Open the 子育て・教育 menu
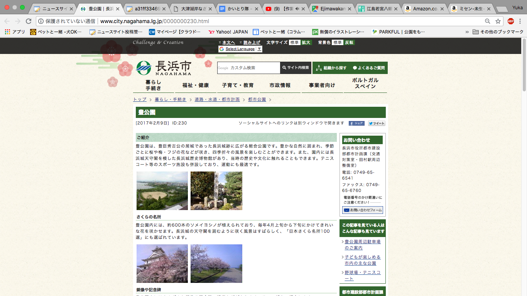 click(x=238, y=85)
